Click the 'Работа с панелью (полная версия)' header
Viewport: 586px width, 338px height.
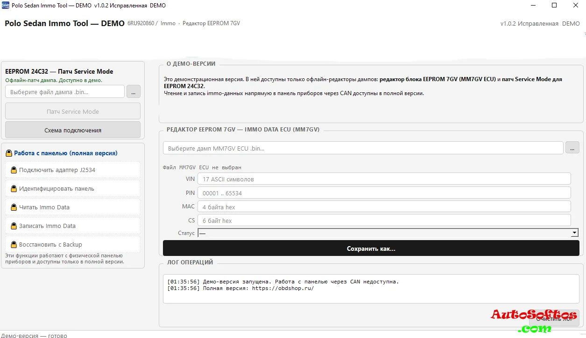tap(66, 153)
